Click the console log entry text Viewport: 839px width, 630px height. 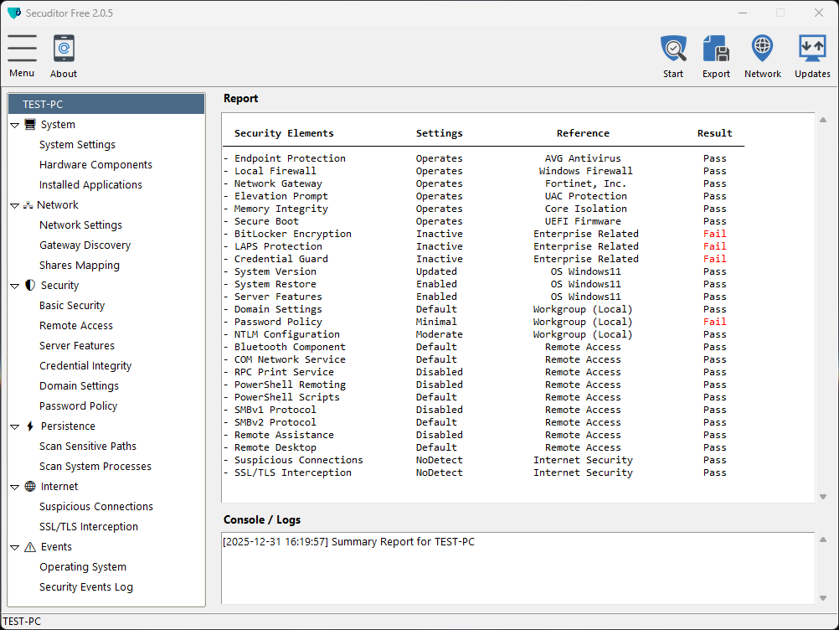click(348, 542)
